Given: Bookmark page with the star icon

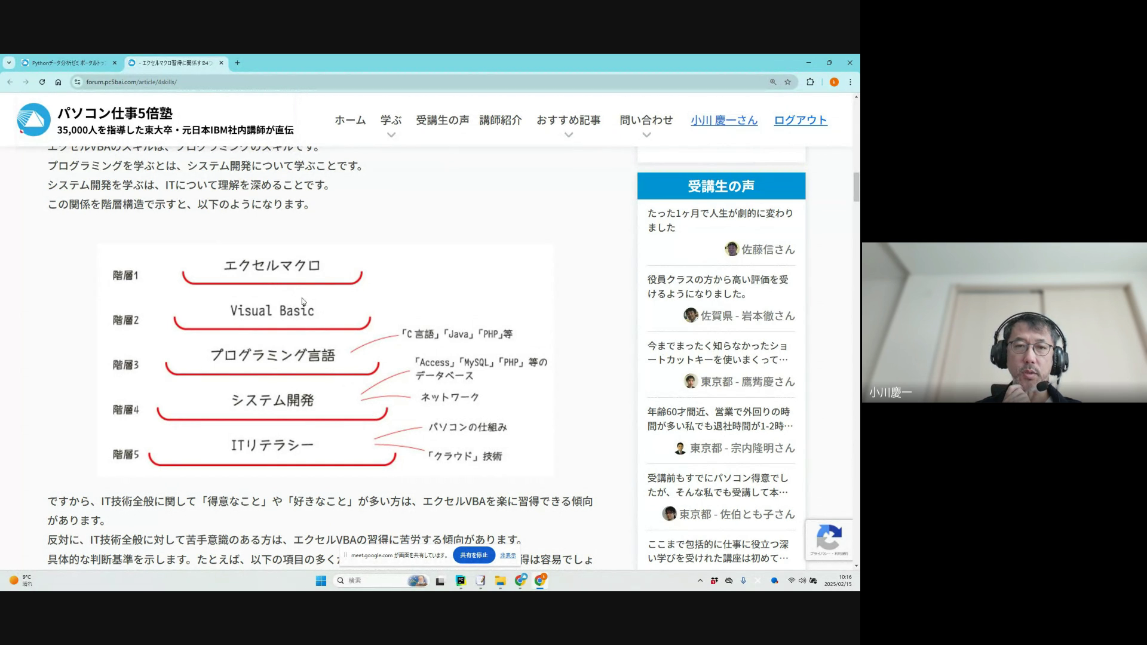Looking at the screenshot, I should coord(787,82).
